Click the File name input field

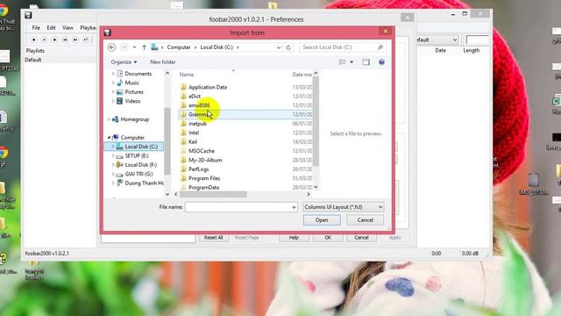click(238, 207)
